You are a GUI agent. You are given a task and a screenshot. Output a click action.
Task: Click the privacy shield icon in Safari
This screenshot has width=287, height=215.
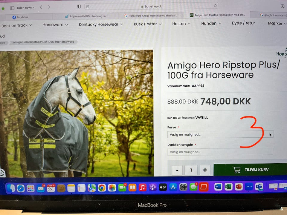tap(79, 7)
